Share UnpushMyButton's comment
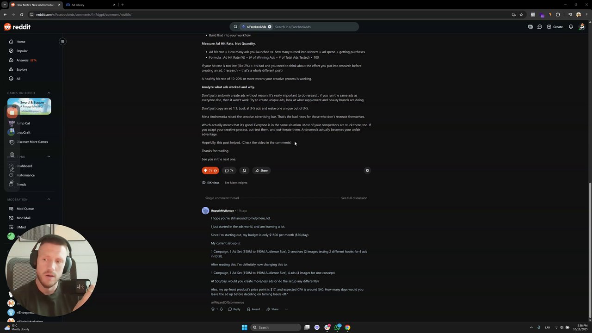 pos(272,309)
